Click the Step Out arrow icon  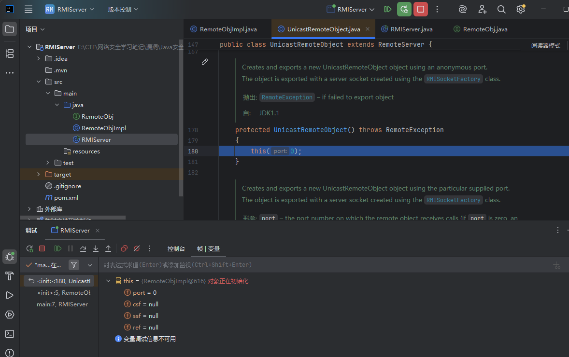[108, 248]
